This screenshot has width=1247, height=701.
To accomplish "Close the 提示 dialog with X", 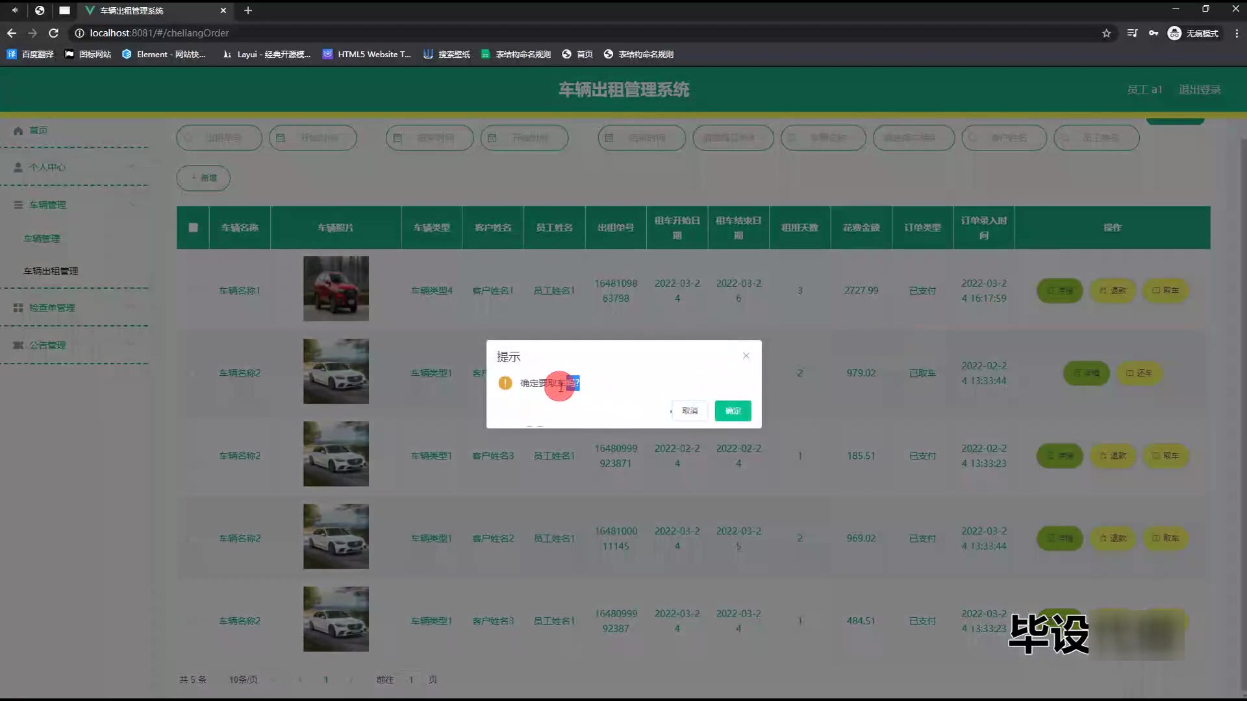I will pos(746,356).
